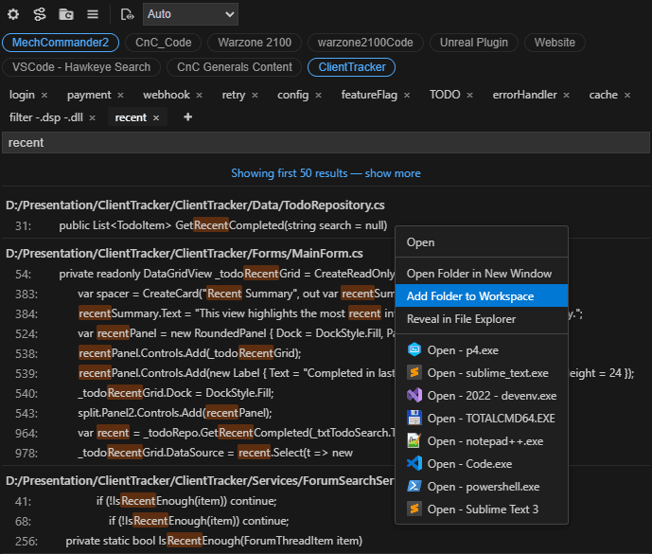Close the recent tab

[156, 117]
